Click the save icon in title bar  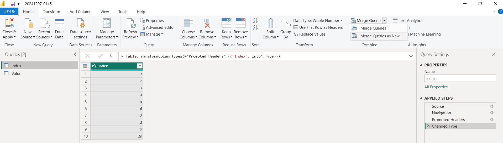pos(13,4)
